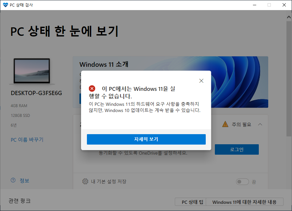This screenshot has width=292, height=211.
Task: Click the scrollbar up arrow
Action: tap(289, 17)
